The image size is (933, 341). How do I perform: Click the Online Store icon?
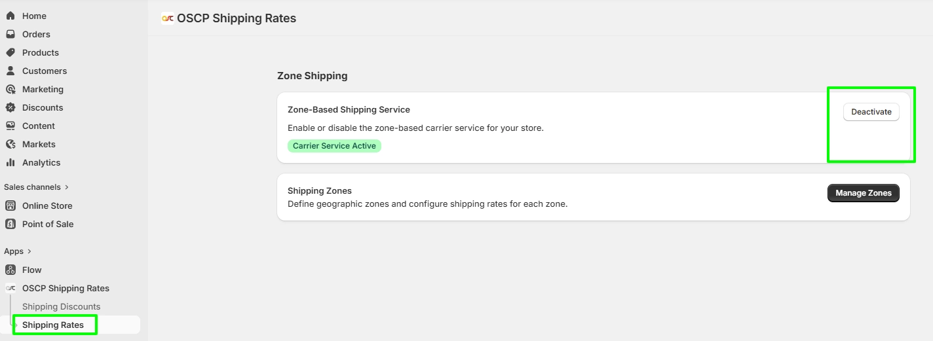point(10,206)
